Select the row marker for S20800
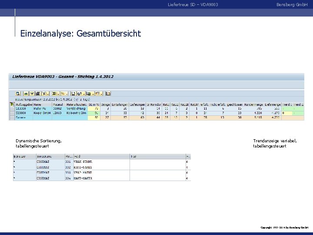This screenshot has height=235, width=313. pos(12,113)
